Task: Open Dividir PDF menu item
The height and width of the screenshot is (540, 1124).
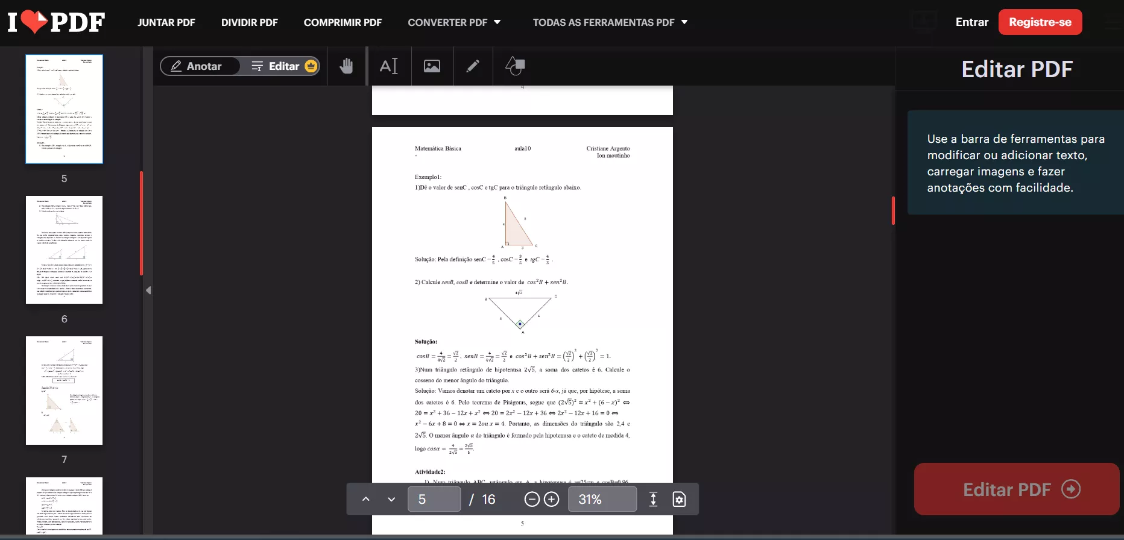Action: pos(250,22)
